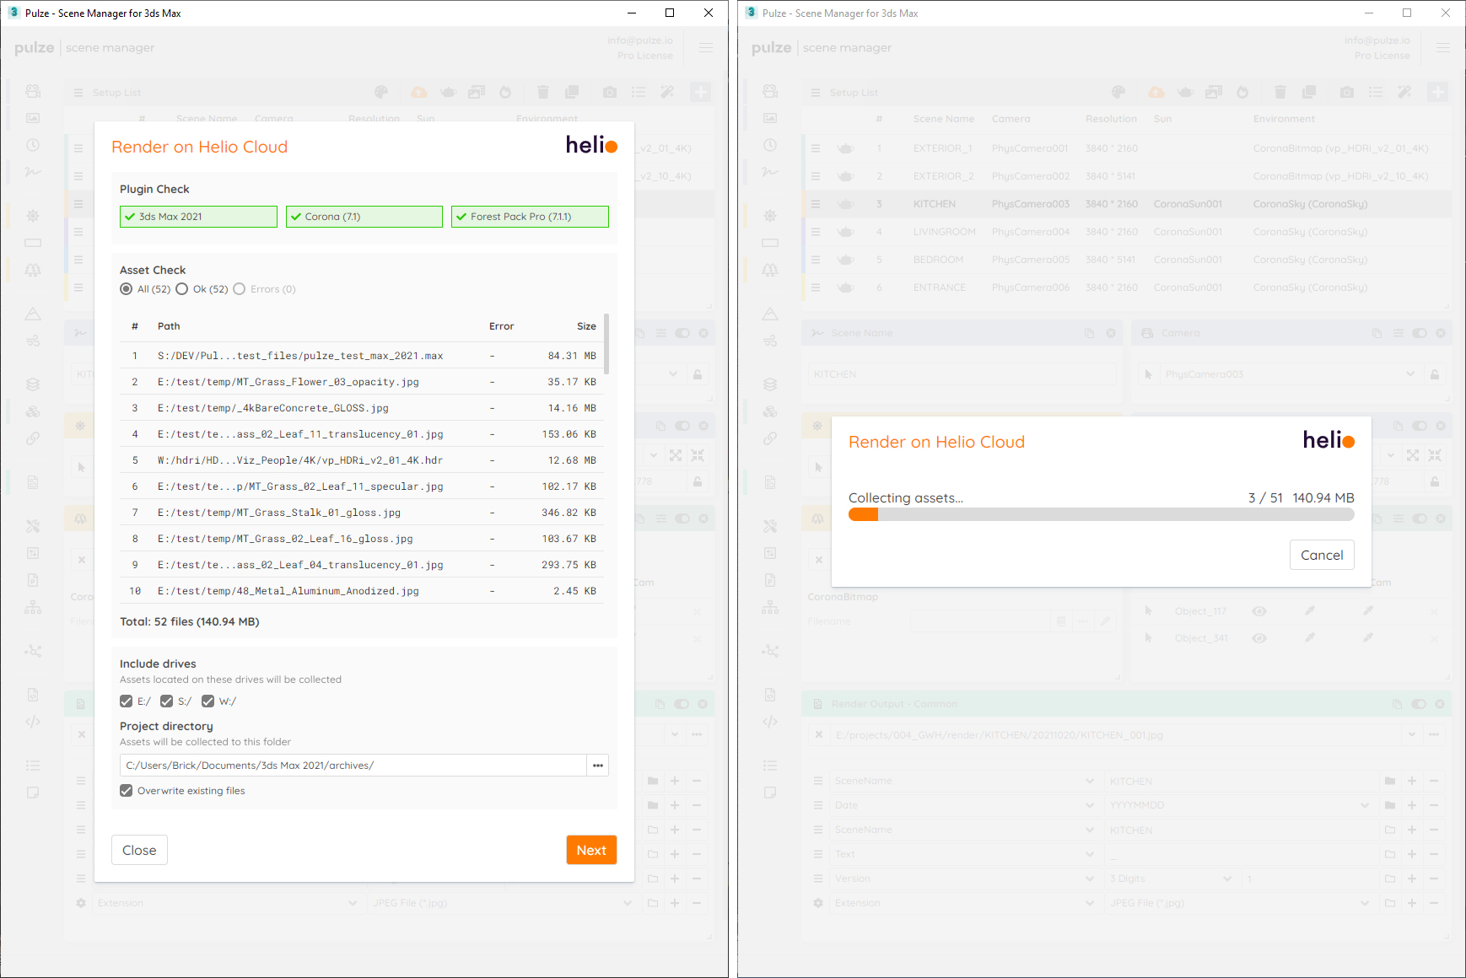Open Version token dropdown in right window
The height and width of the screenshot is (978, 1466).
[962, 879]
